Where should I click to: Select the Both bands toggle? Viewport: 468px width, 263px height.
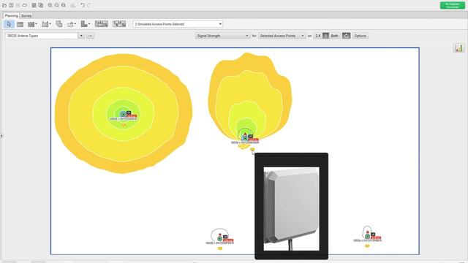[335, 36]
